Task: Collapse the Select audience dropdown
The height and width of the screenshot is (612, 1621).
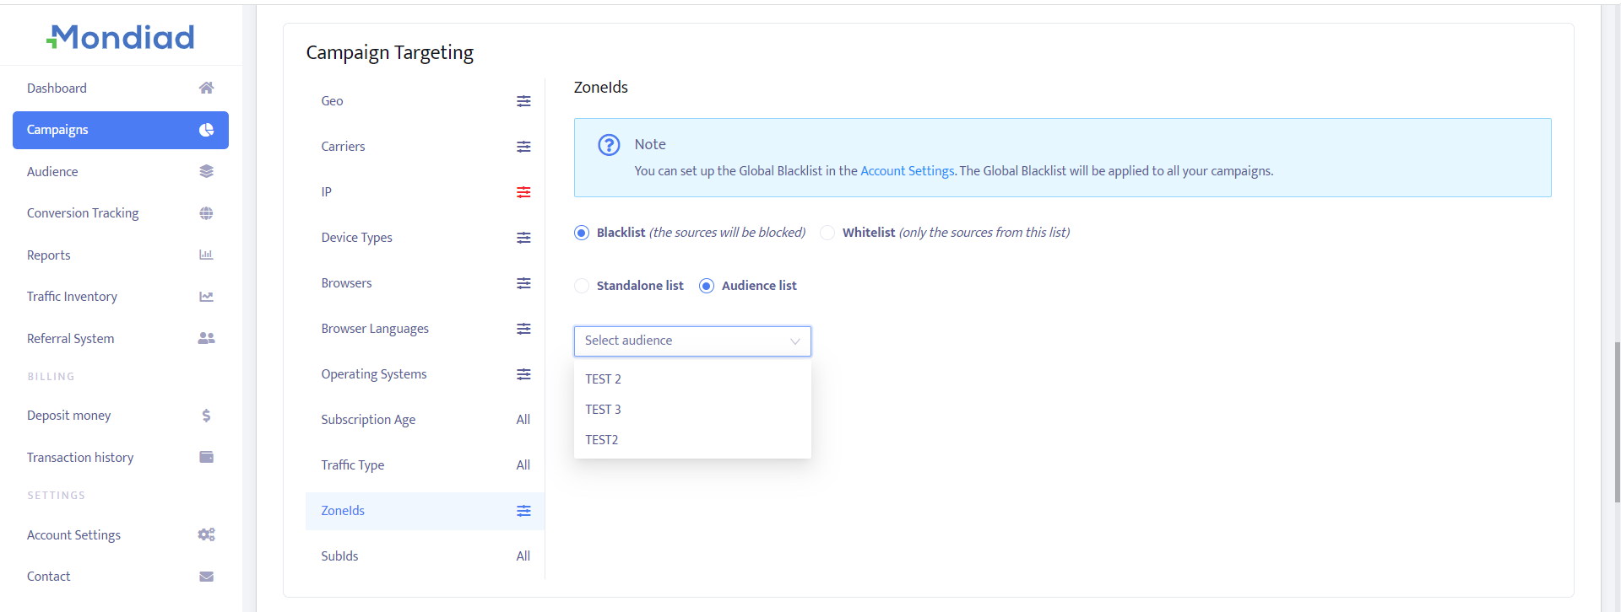Action: click(x=794, y=341)
